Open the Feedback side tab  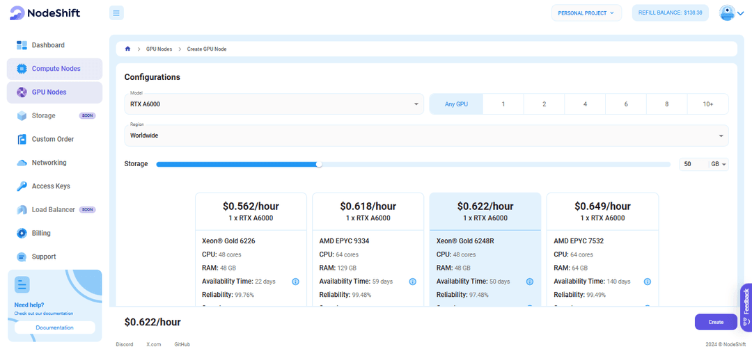click(746, 307)
